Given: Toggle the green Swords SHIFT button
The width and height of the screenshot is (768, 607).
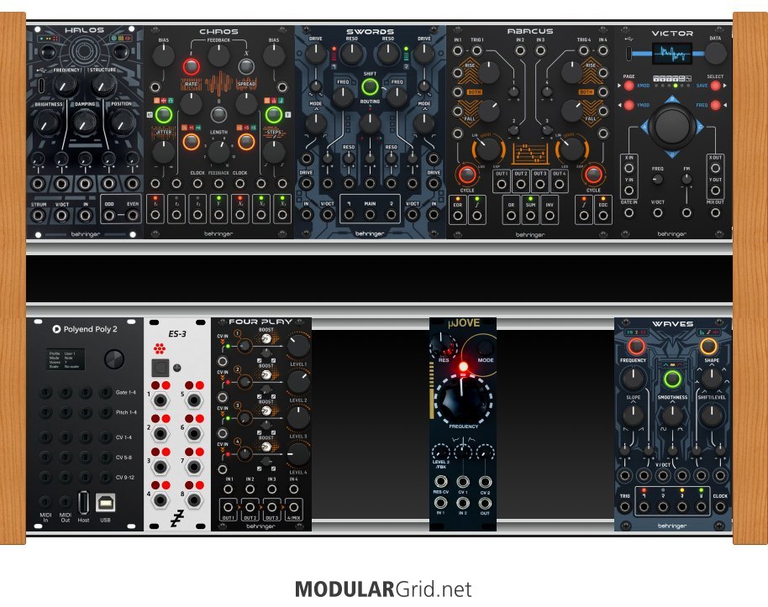Looking at the screenshot, I should pos(370,87).
